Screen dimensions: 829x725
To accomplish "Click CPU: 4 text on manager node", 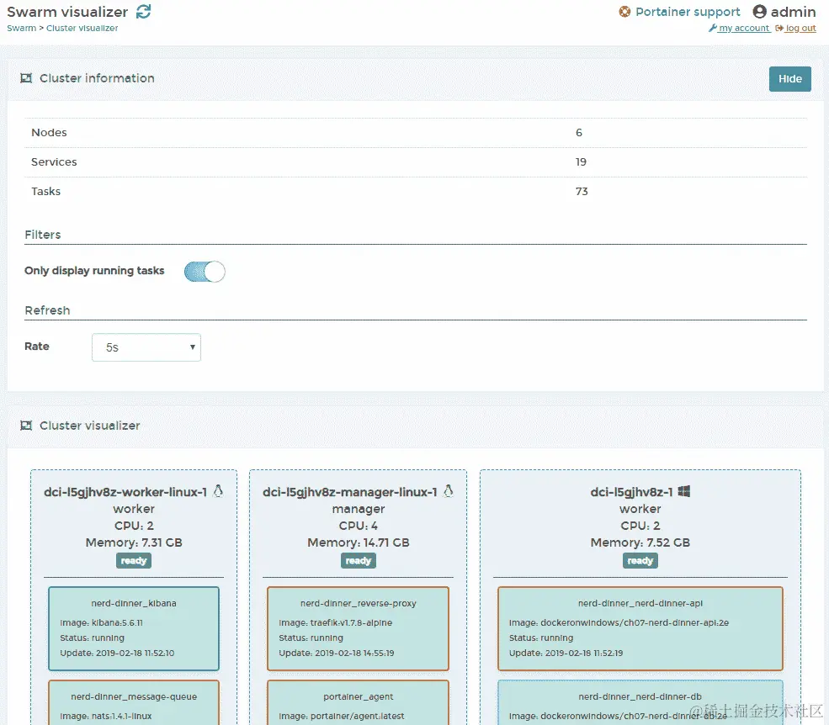I will (x=359, y=526).
